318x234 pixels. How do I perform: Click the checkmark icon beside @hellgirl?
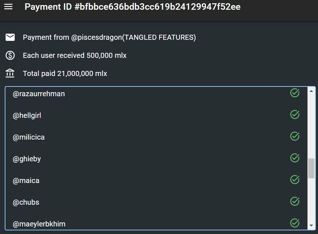[x=295, y=115]
